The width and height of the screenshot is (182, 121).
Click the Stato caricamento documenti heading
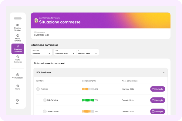coord(49,63)
